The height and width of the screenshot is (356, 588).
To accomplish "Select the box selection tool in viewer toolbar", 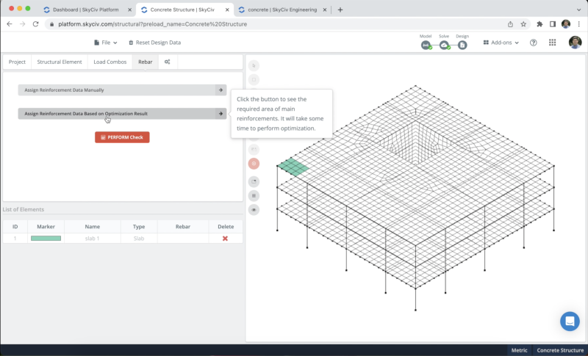I will 254,80.
